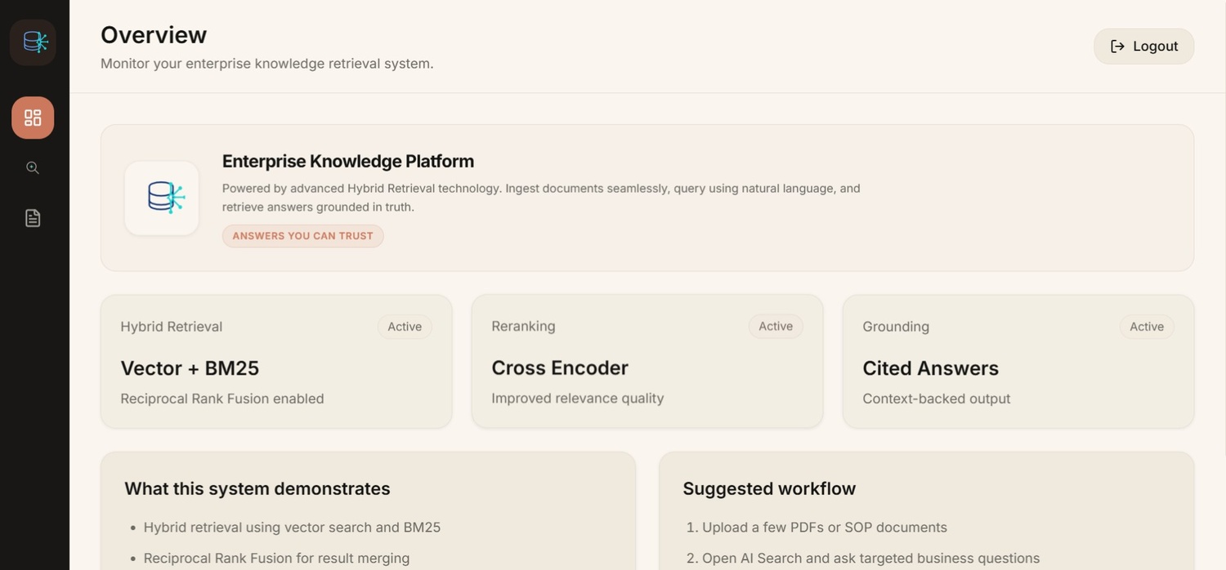Open the documents page sidebar icon
The image size is (1226, 570).
coord(33,218)
